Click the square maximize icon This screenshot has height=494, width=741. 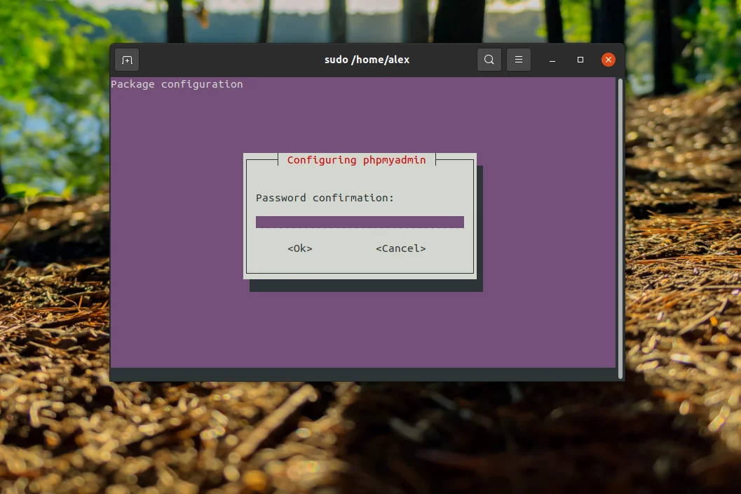coord(580,60)
